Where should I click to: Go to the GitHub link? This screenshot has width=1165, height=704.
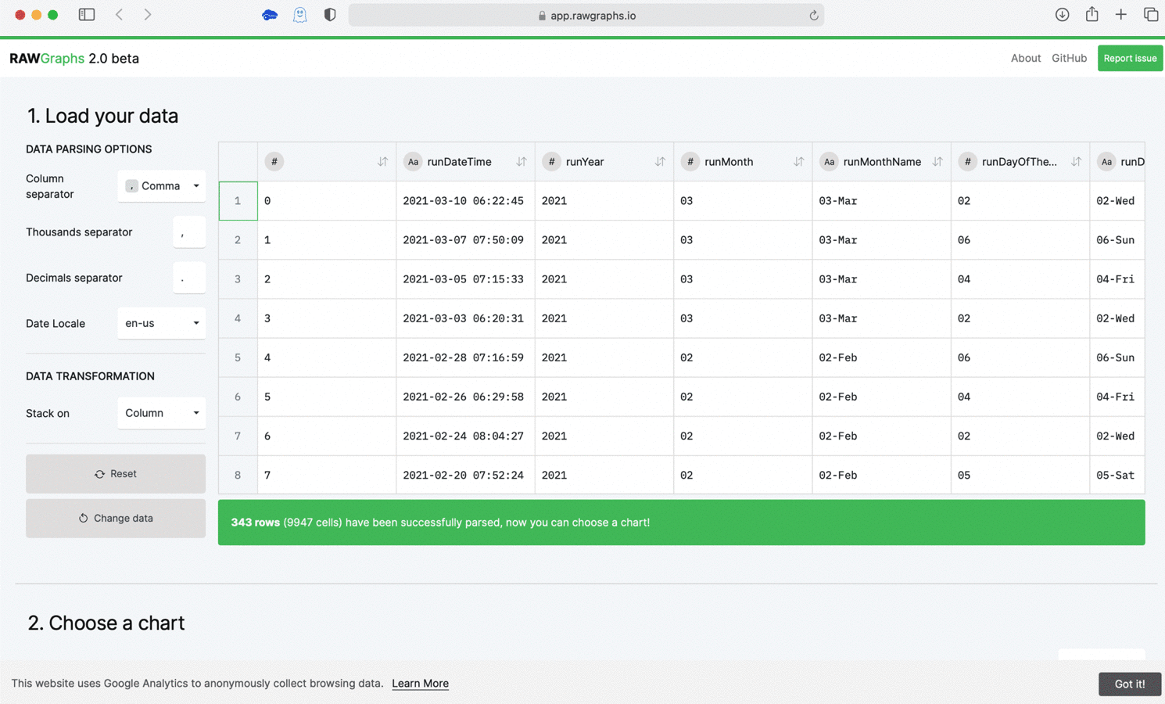(x=1069, y=58)
